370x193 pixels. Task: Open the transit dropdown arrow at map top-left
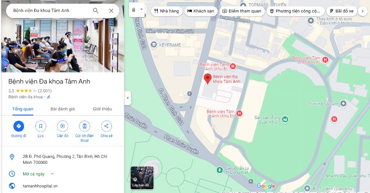pyautogui.click(x=142, y=9)
